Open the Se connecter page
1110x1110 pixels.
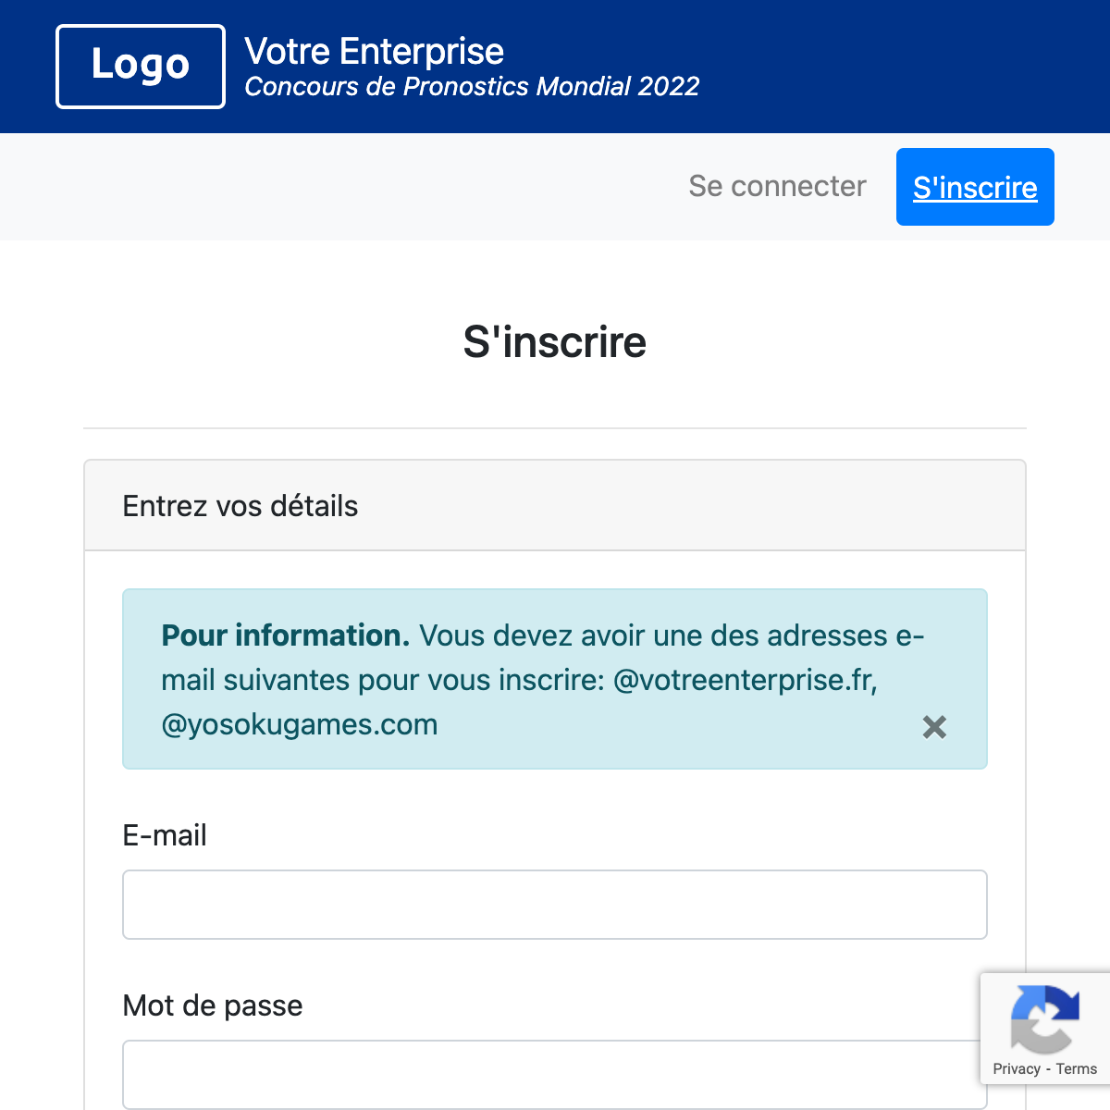(x=777, y=186)
